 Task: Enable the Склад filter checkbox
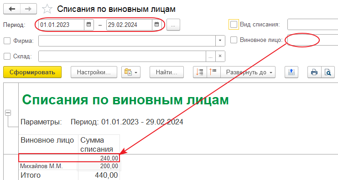pyautogui.click(x=7, y=56)
